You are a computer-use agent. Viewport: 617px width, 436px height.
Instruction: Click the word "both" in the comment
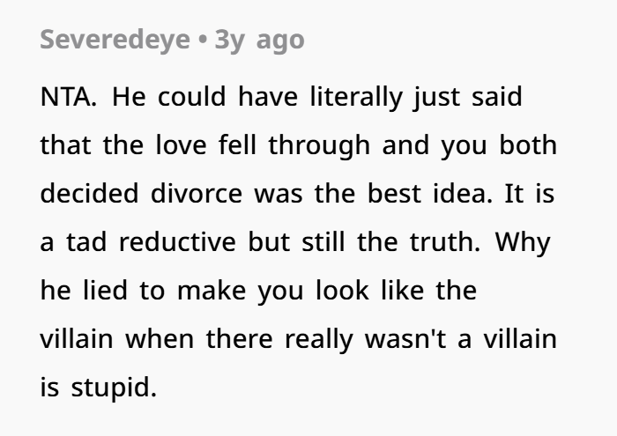pos(528,145)
